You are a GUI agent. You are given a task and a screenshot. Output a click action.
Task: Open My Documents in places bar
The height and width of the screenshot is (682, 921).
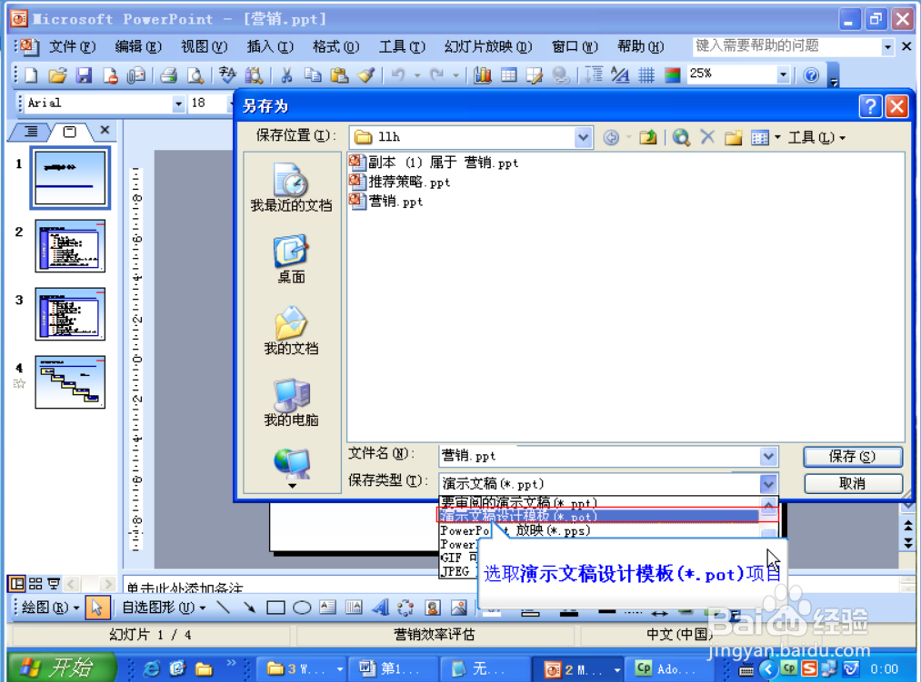pyautogui.click(x=291, y=331)
